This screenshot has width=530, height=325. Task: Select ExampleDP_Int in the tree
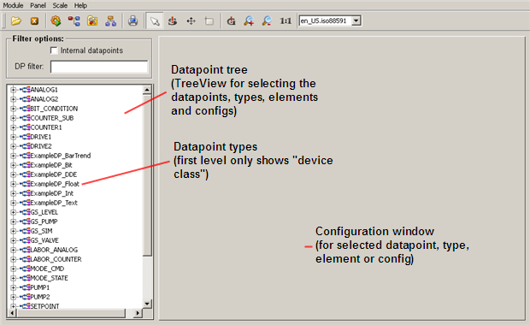coord(51,193)
